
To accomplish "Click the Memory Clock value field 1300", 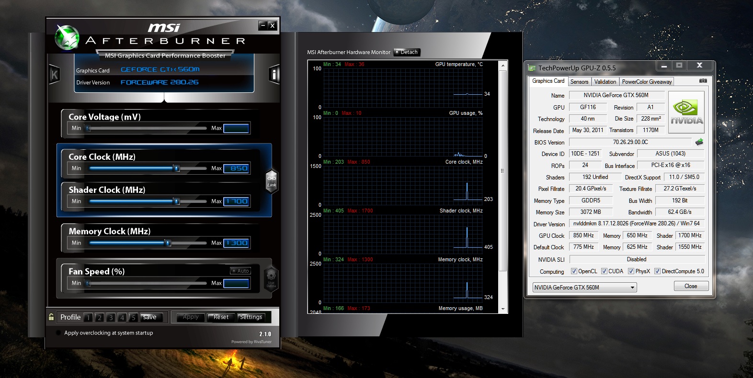I will pyautogui.click(x=236, y=243).
